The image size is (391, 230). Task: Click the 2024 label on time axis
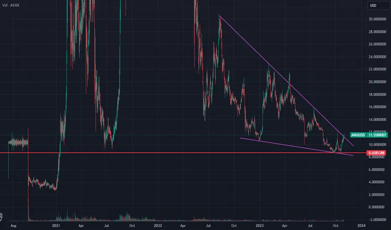(361, 226)
